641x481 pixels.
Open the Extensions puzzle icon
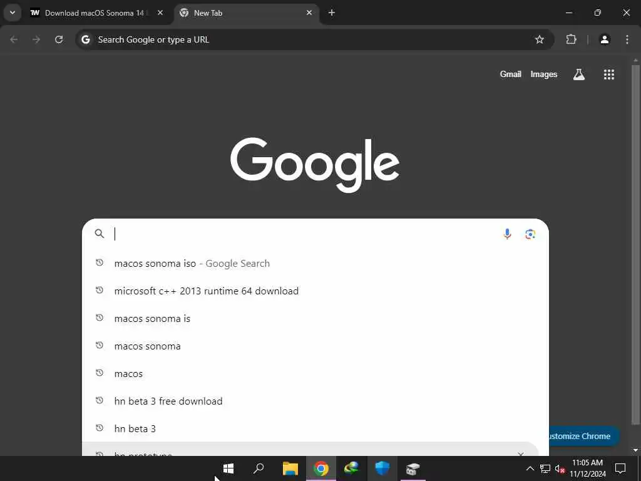click(571, 39)
